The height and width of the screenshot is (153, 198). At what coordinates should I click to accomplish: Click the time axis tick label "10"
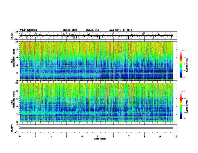coord(176,136)
